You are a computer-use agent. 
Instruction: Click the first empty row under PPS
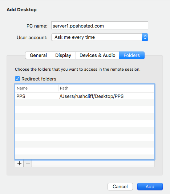coord(85,103)
